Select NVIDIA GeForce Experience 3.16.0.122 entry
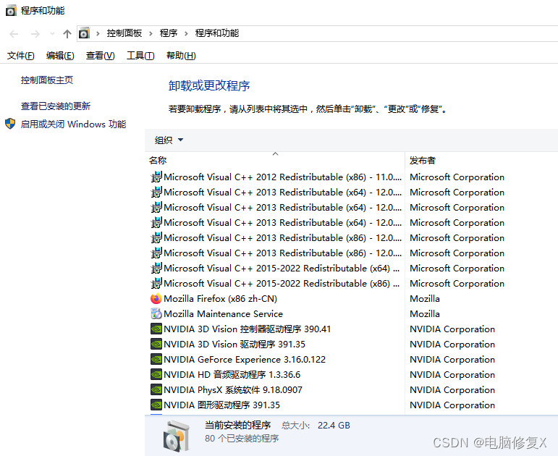Image resolution: width=558 pixels, height=456 pixels. pos(245,360)
